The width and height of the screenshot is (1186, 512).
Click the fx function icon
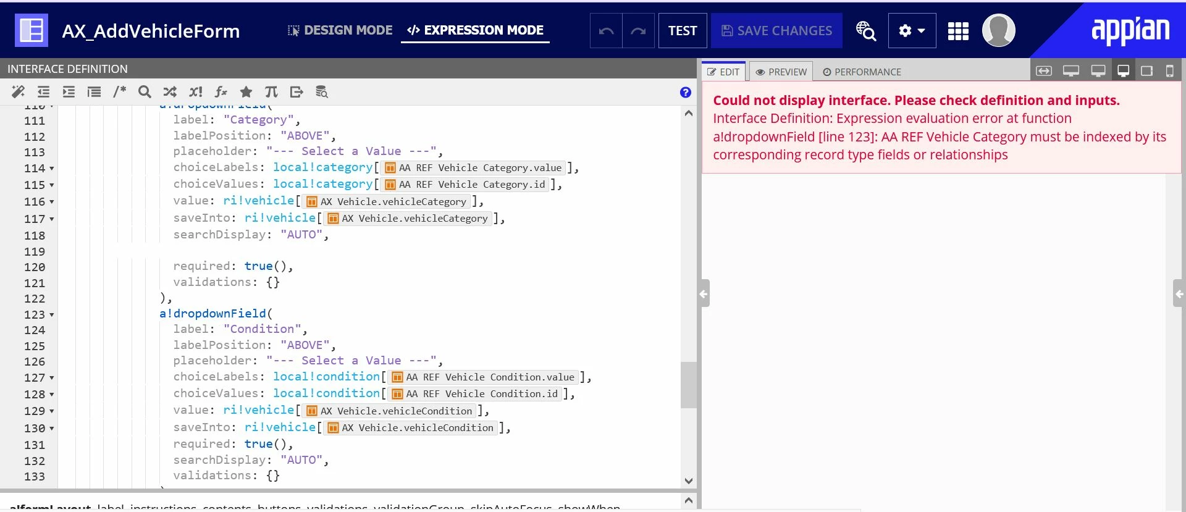point(221,92)
